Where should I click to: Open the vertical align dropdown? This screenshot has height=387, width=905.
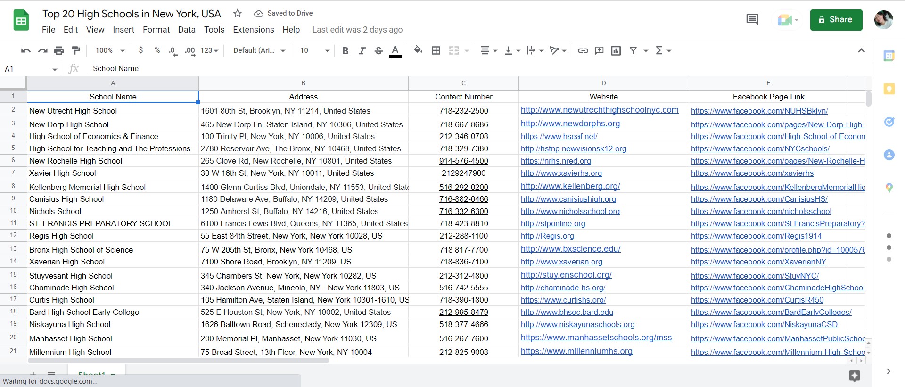click(512, 50)
